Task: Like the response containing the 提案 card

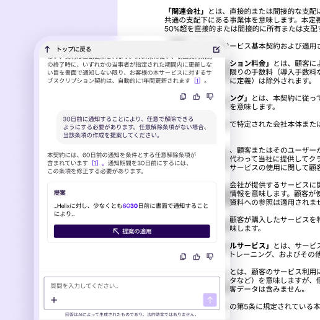Action: [x=197, y=257]
